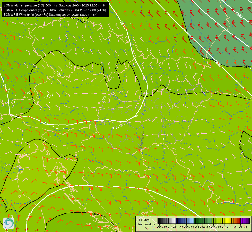252x232 pixels.
Task: Click the -50 label on legend scale
Action: (x=159, y=228)
